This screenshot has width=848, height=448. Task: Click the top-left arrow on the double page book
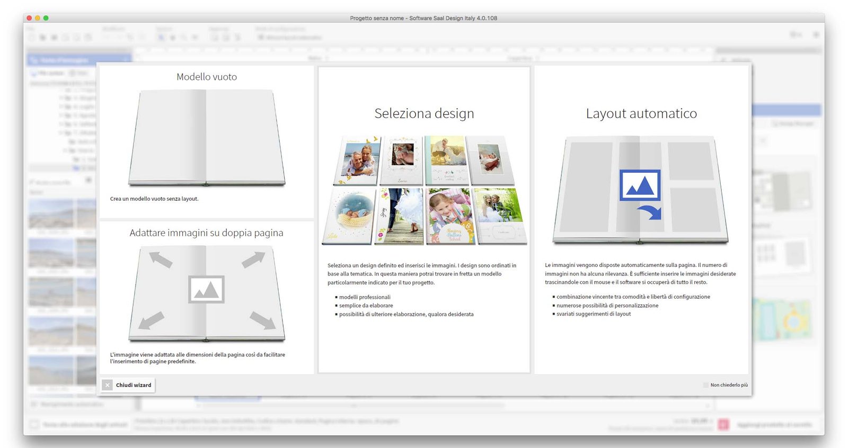161,259
